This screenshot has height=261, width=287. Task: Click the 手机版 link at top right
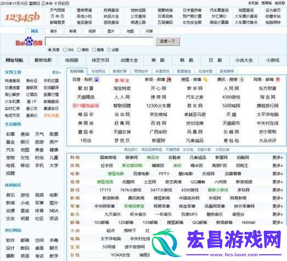click(254, 3)
